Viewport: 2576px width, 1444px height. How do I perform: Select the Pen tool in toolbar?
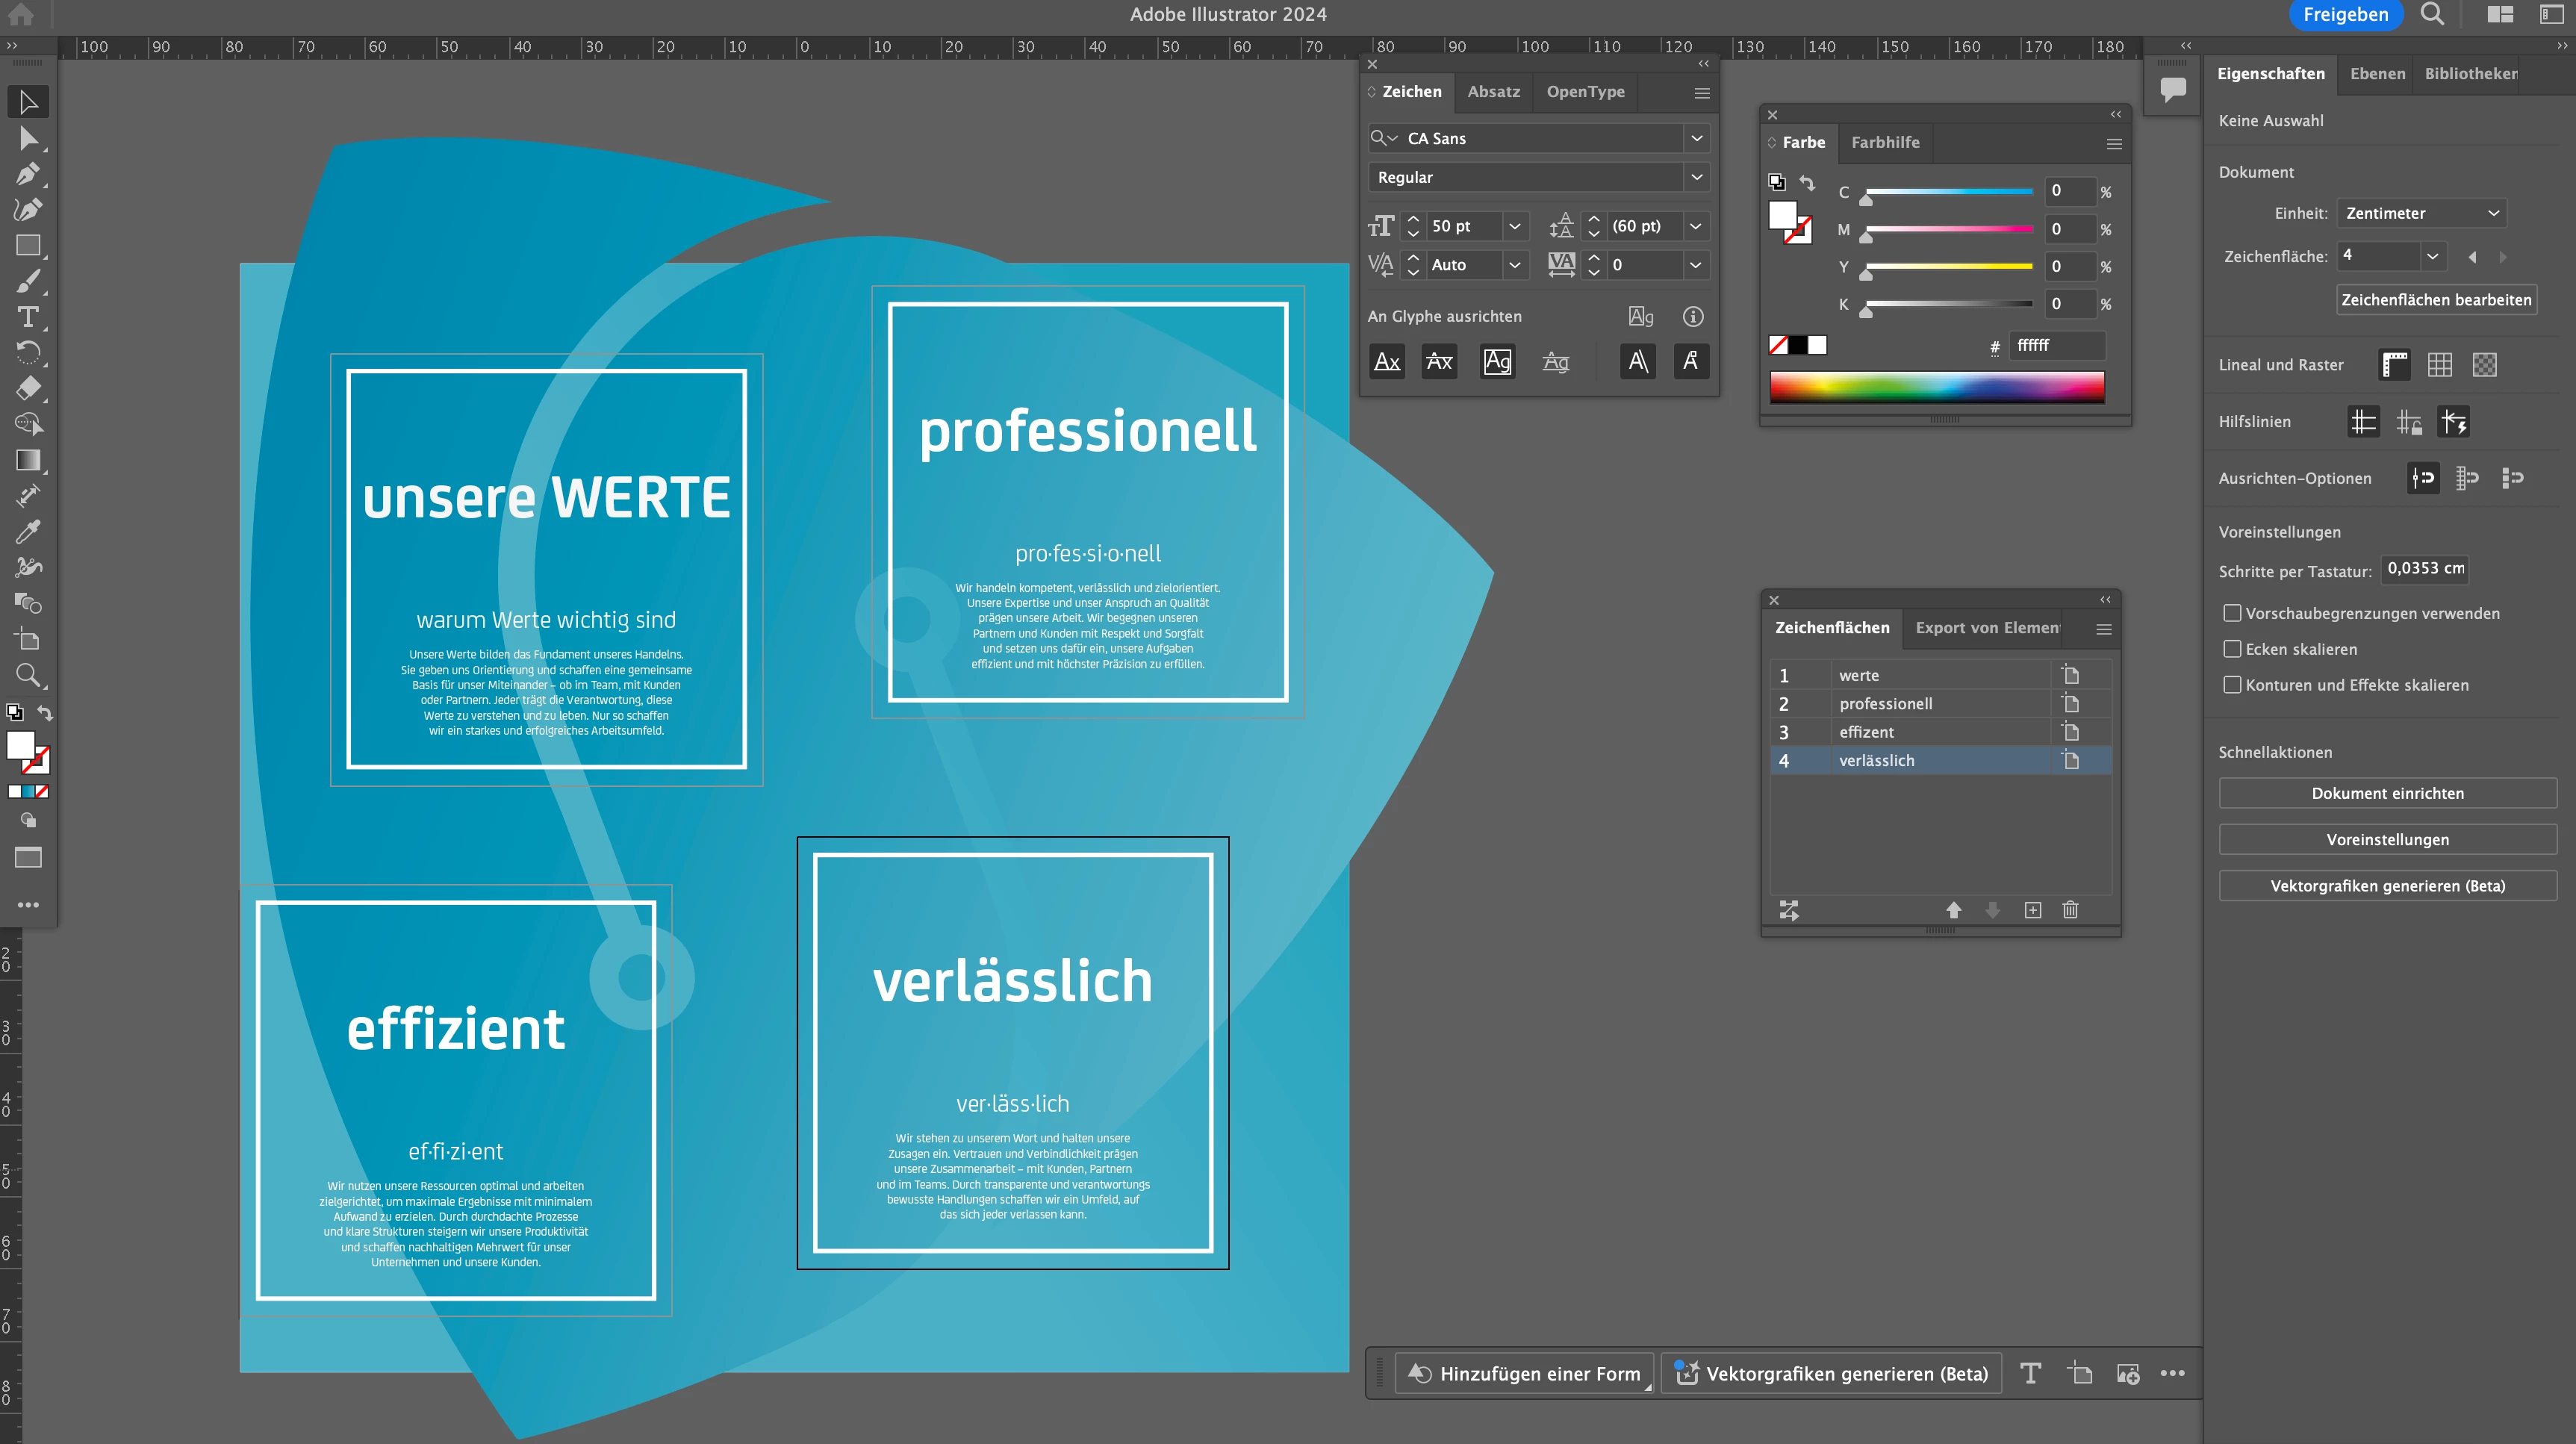[x=28, y=174]
